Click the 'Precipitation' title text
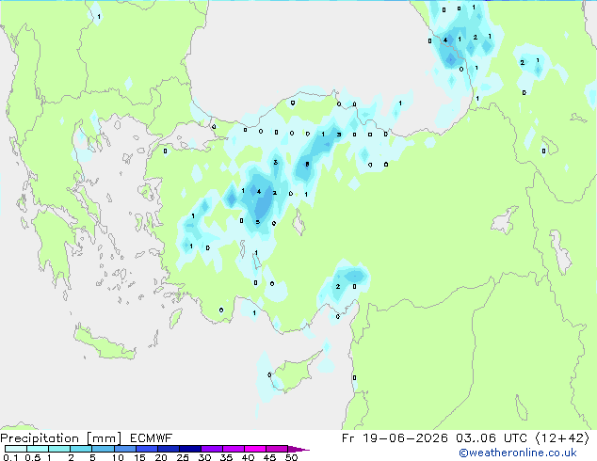 pos(40,438)
